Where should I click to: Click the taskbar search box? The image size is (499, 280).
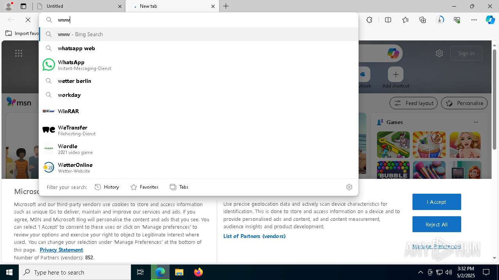click(x=75, y=272)
